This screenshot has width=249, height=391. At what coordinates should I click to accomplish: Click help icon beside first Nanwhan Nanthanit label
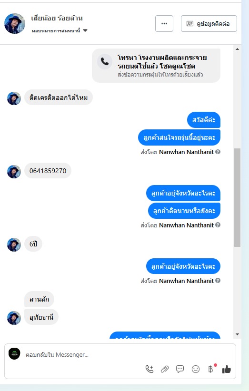tap(218, 152)
